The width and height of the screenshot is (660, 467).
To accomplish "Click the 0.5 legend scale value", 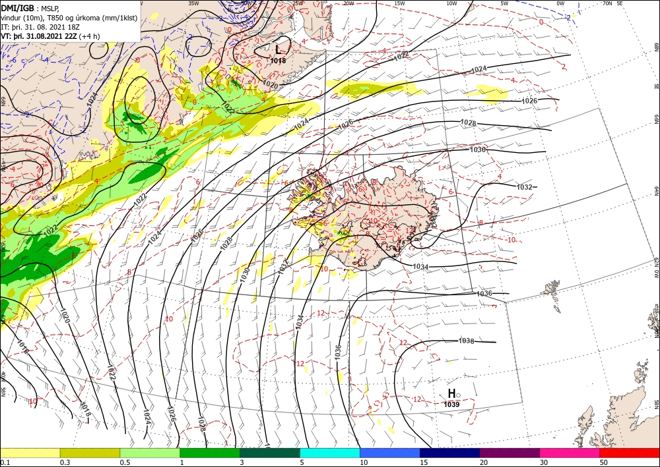I will pyautogui.click(x=124, y=462).
